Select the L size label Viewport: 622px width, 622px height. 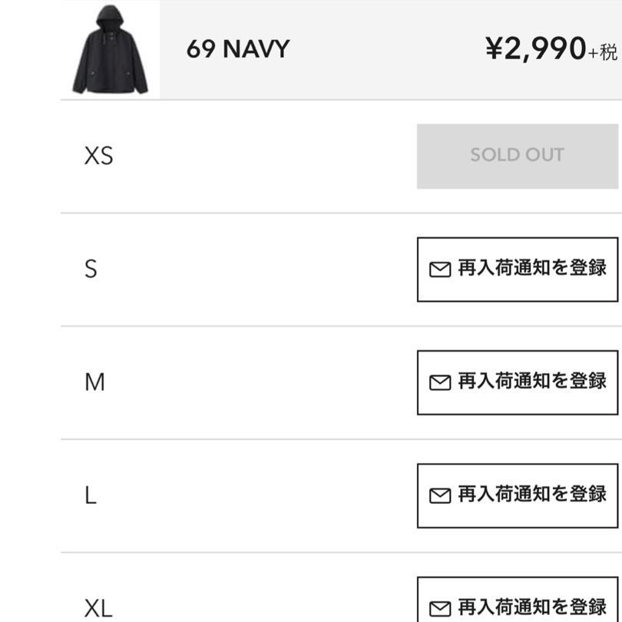pyautogui.click(x=90, y=495)
